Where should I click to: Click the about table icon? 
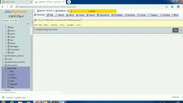click(x=9, y=31)
